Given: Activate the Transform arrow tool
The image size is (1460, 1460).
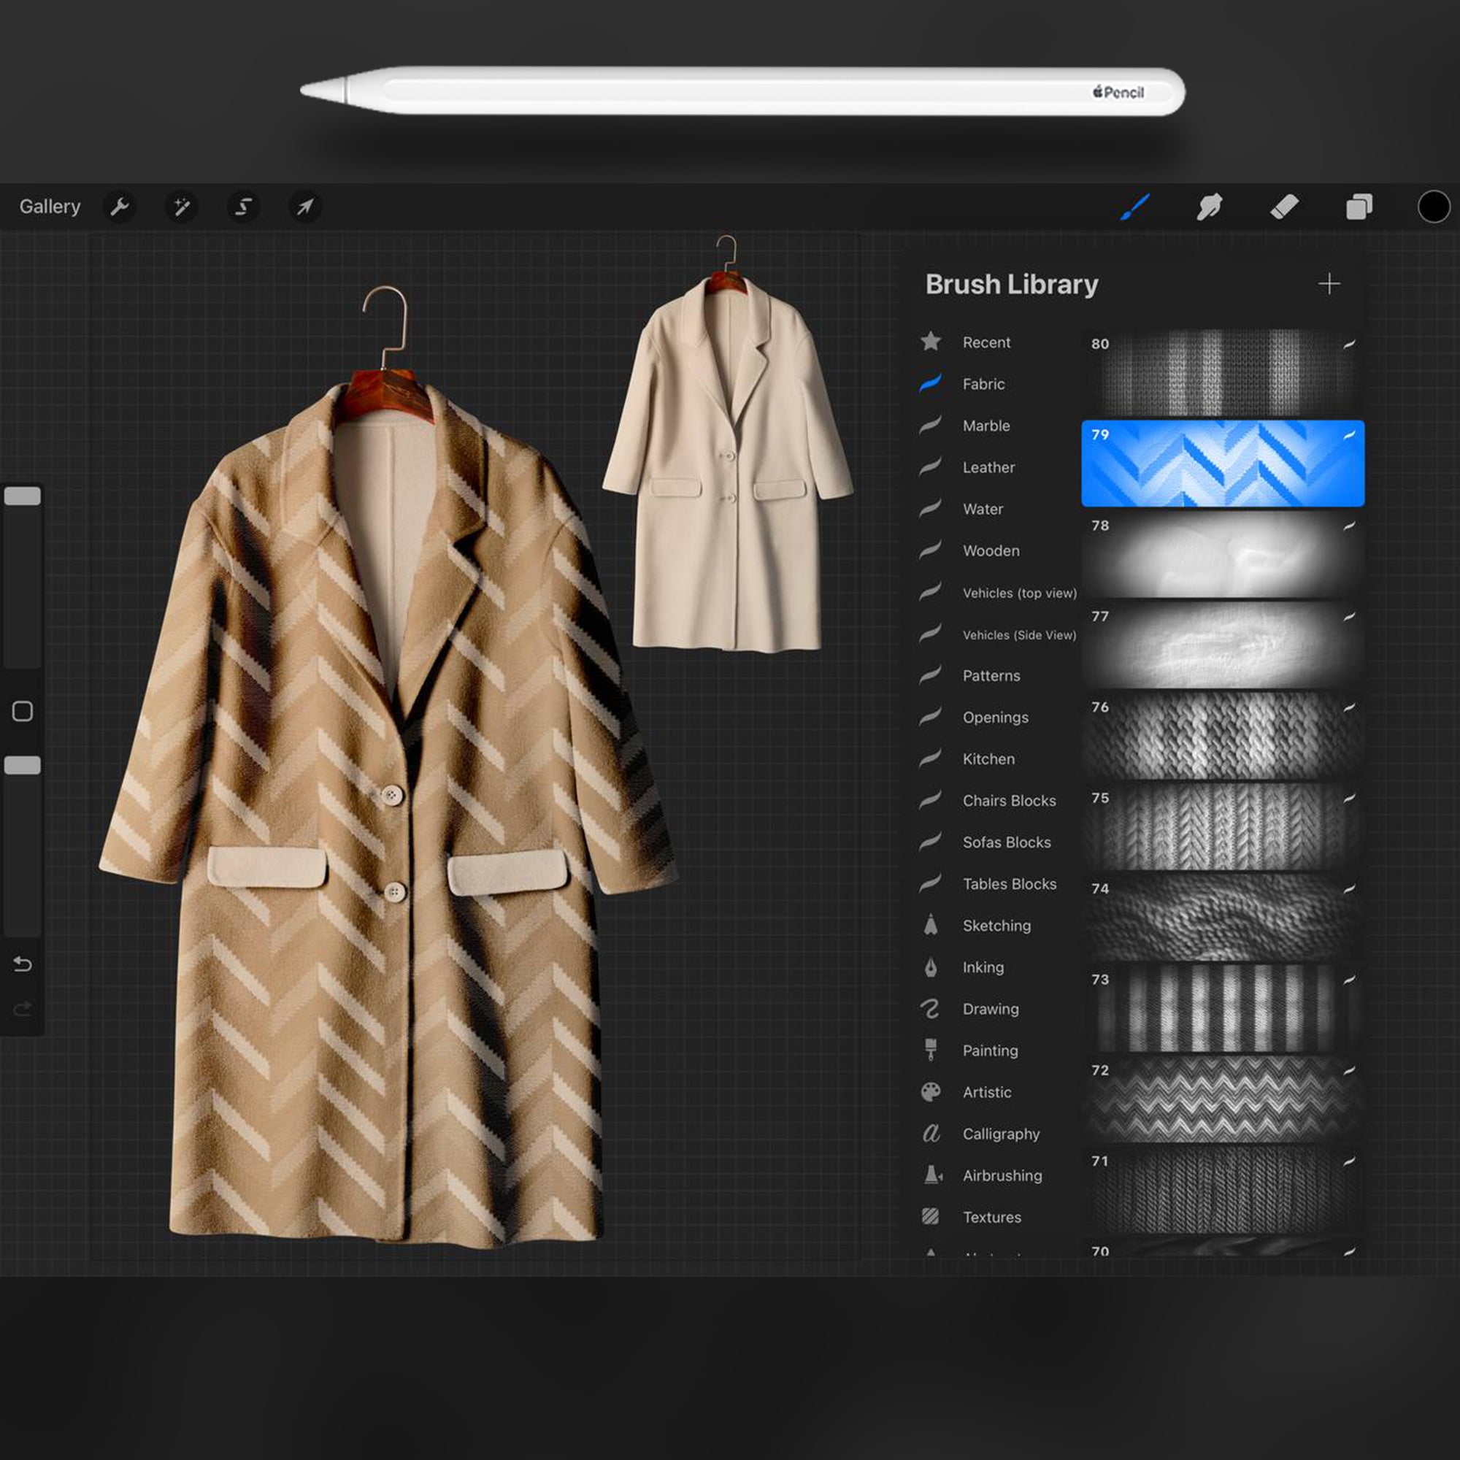Looking at the screenshot, I should pyautogui.click(x=305, y=207).
